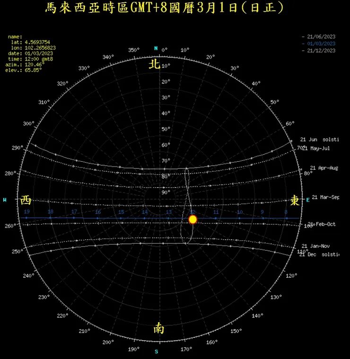Click hour marker 14 on blue path

tap(145, 212)
